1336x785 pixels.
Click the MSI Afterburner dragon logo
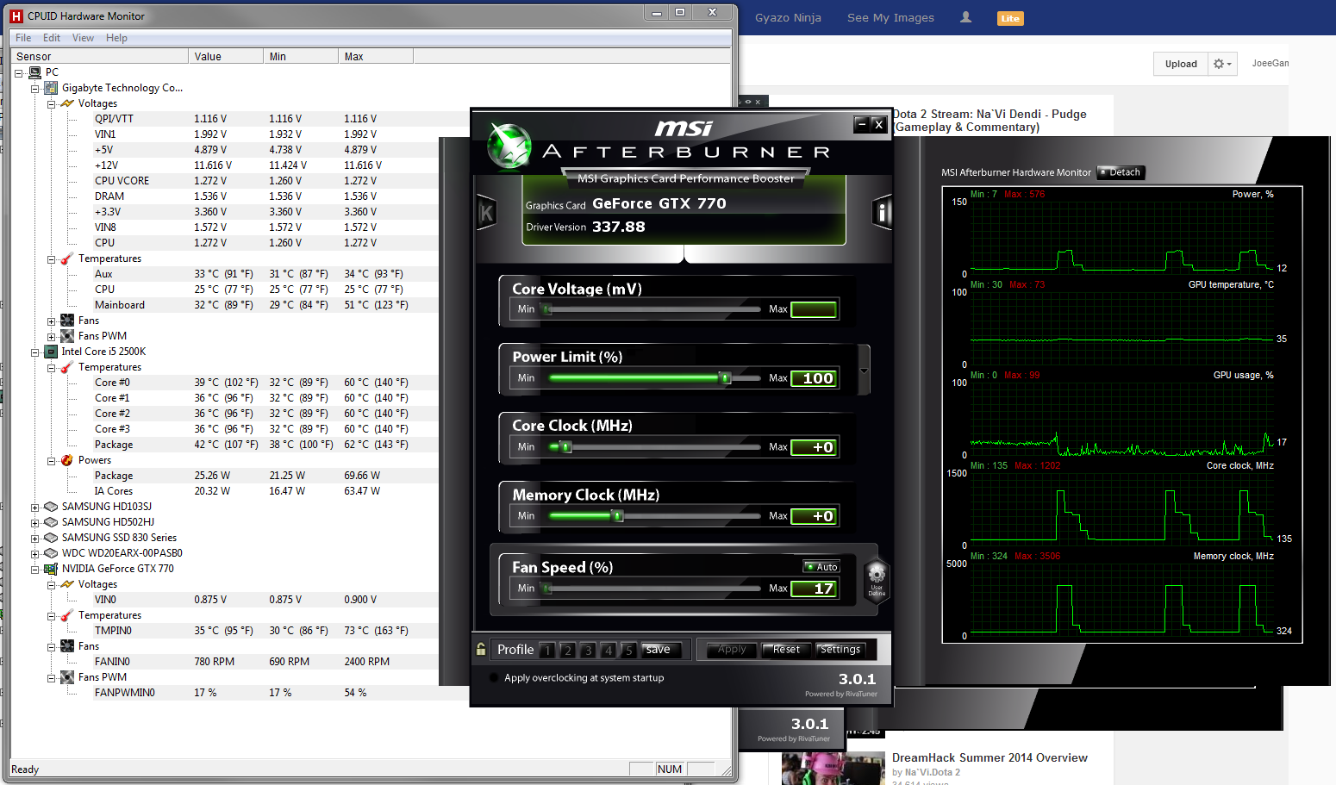click(x=509, y=146)
